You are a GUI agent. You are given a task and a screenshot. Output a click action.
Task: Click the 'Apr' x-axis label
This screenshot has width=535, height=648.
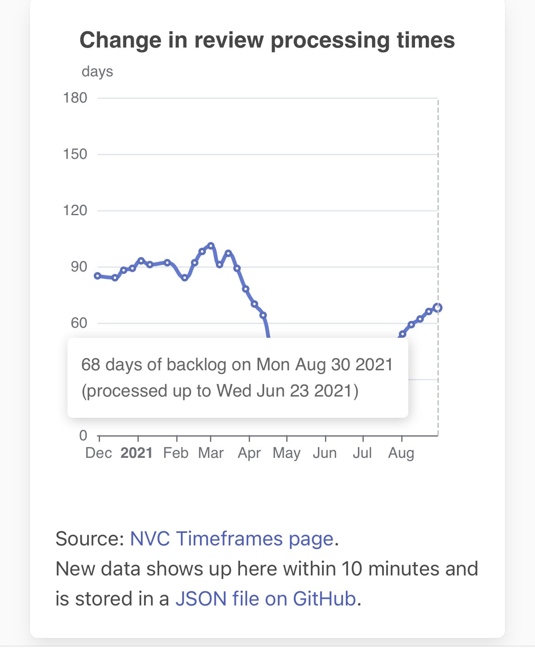(x=249, y=453)
